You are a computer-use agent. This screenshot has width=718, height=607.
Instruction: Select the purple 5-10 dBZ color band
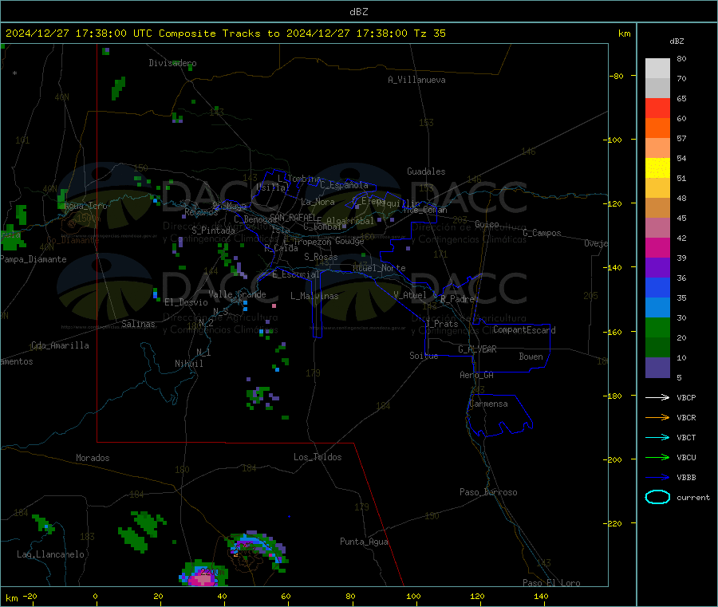click(657, 368)
